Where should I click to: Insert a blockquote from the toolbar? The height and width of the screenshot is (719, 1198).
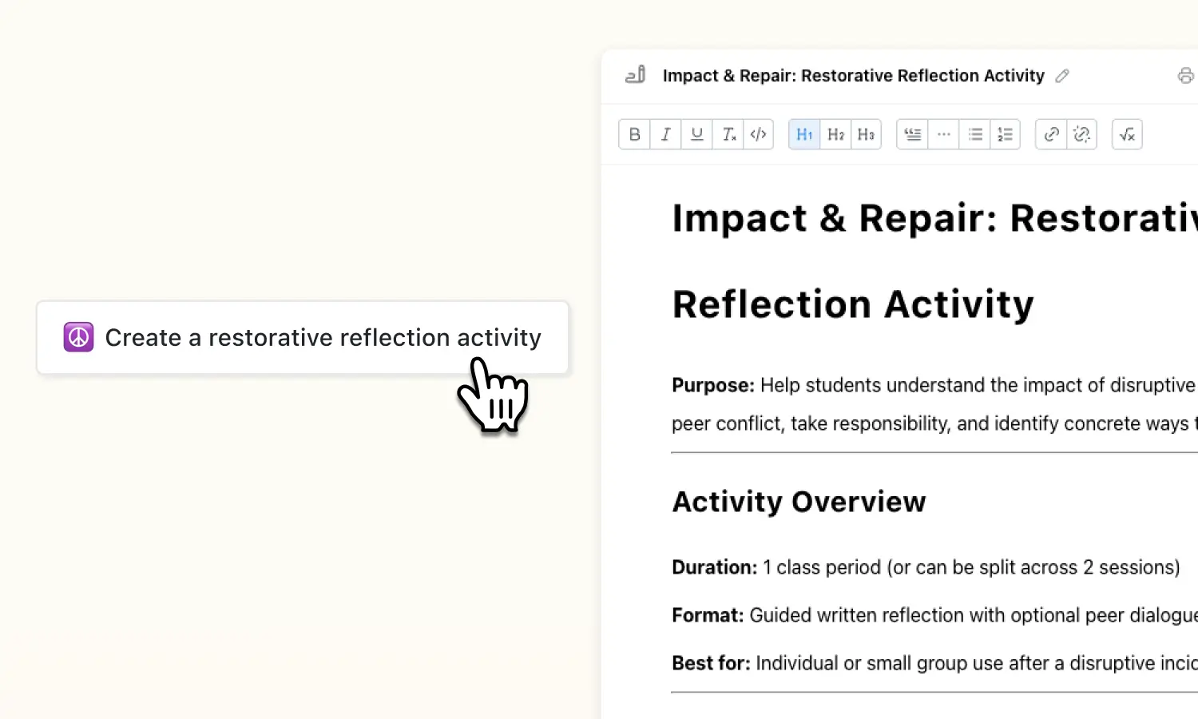click(x=911, y=134)
